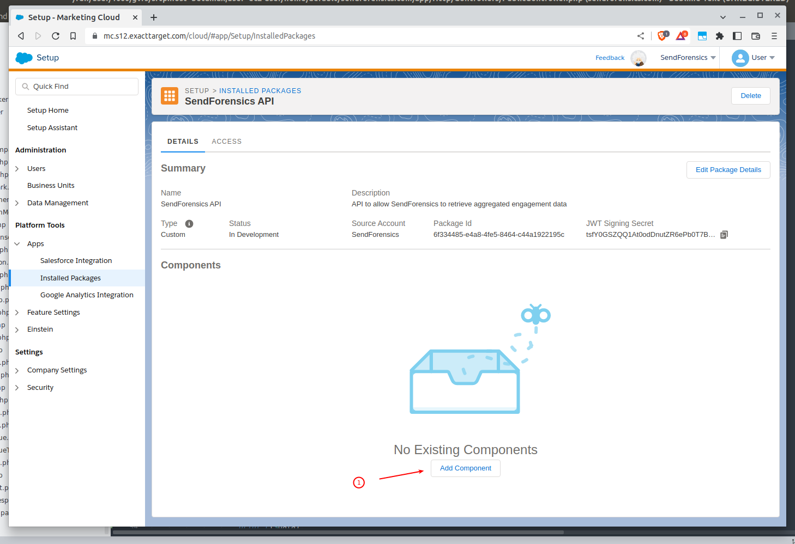Screen dimensions: 795x544
Task: Click the Custom type value
Action: click(x=173, y=235)
